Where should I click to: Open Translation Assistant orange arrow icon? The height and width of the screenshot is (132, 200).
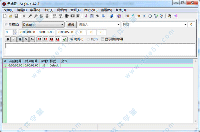(138, 16)
